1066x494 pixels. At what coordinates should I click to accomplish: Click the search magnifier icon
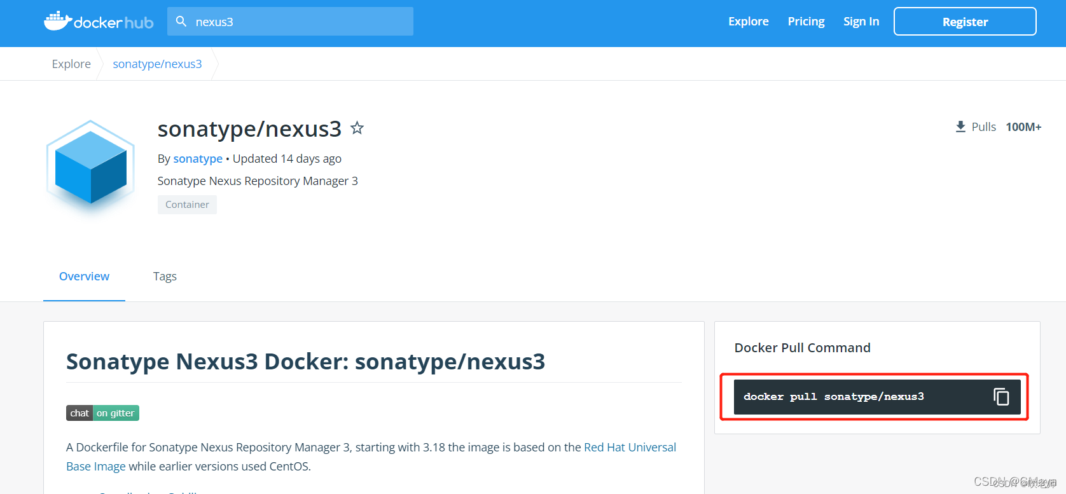[181, 22]
